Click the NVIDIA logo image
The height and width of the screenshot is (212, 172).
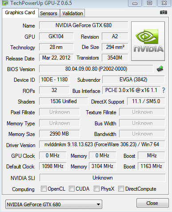pyautogui.click(x=148, y=41)
